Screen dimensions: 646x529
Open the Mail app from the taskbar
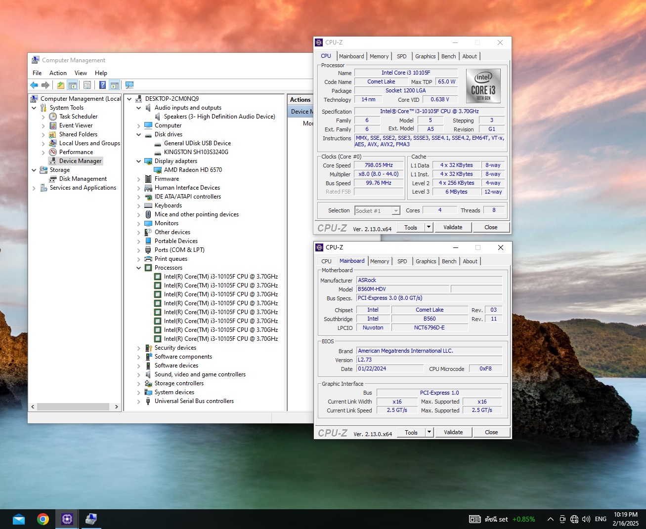(19, 519)
